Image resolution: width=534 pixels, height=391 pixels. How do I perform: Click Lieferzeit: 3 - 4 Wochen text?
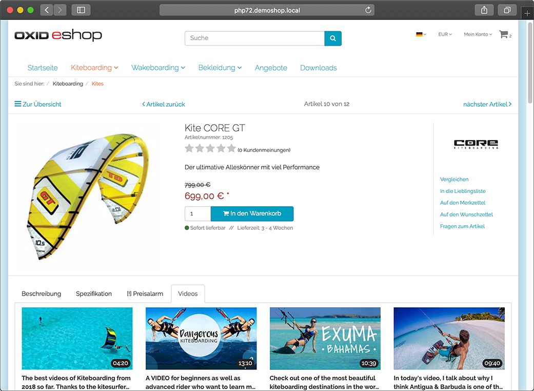click(x=265, y=228)
